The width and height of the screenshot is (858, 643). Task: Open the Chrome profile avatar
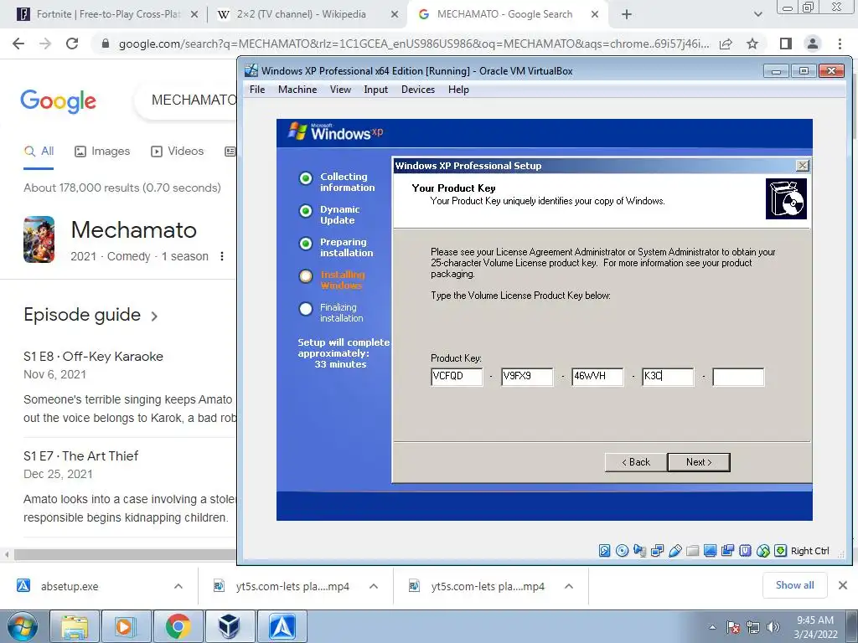[813, 44]
